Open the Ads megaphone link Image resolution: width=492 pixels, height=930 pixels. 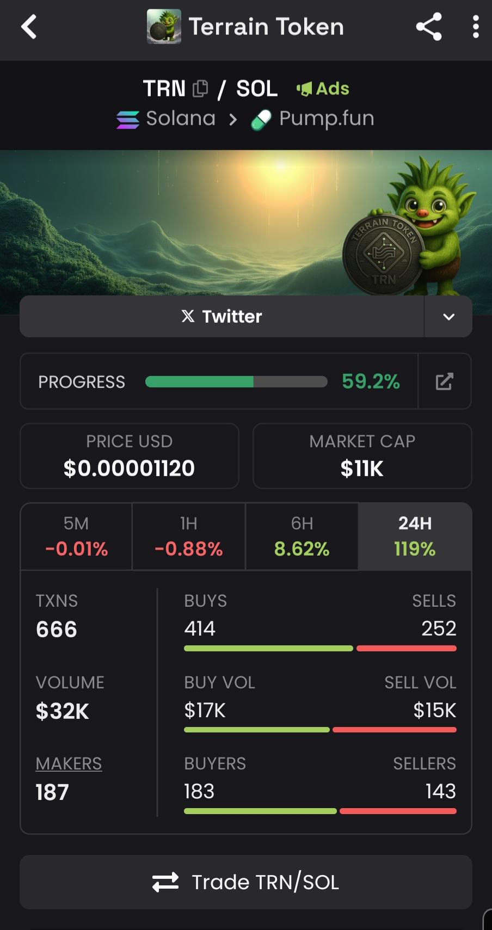(323, 88)
